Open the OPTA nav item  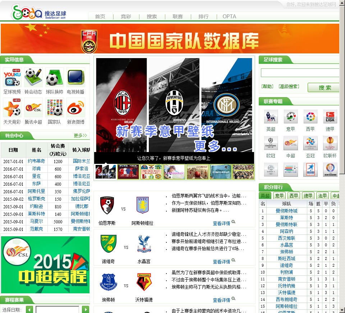click(x=229, y=16)
